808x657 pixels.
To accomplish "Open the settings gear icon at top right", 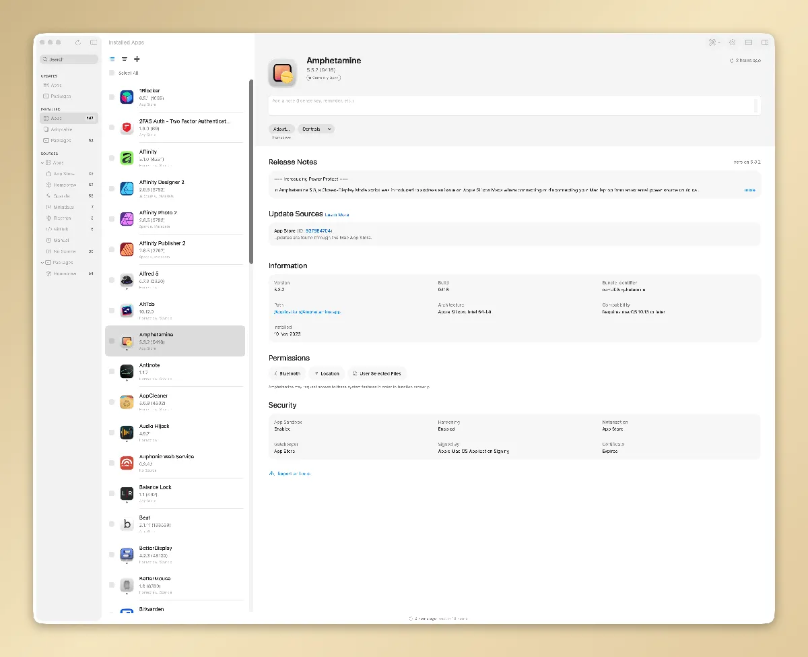I will point(732,42).
